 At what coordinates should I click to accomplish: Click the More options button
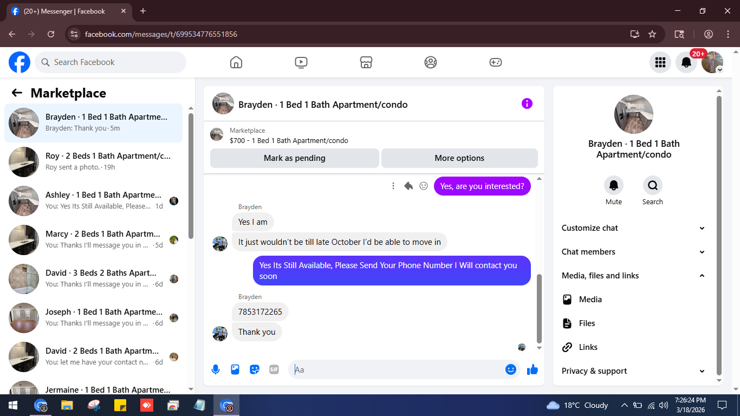tap(459, 158)
